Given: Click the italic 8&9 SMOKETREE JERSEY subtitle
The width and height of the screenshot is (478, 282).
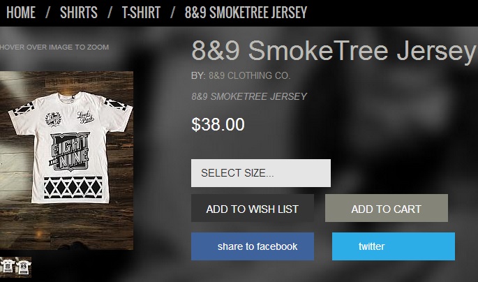Looking at the screenshot, I should tap(249, 96).
